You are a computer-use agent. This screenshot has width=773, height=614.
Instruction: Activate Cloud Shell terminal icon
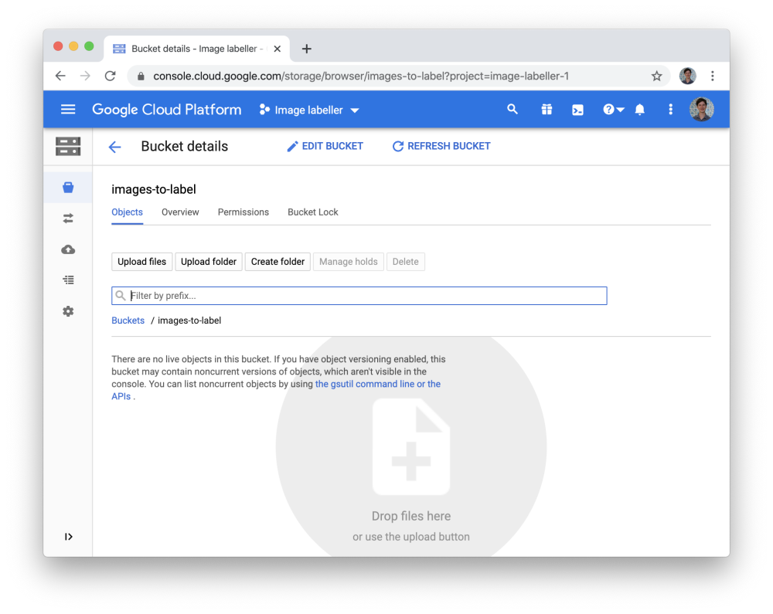[x=577, y=110]
